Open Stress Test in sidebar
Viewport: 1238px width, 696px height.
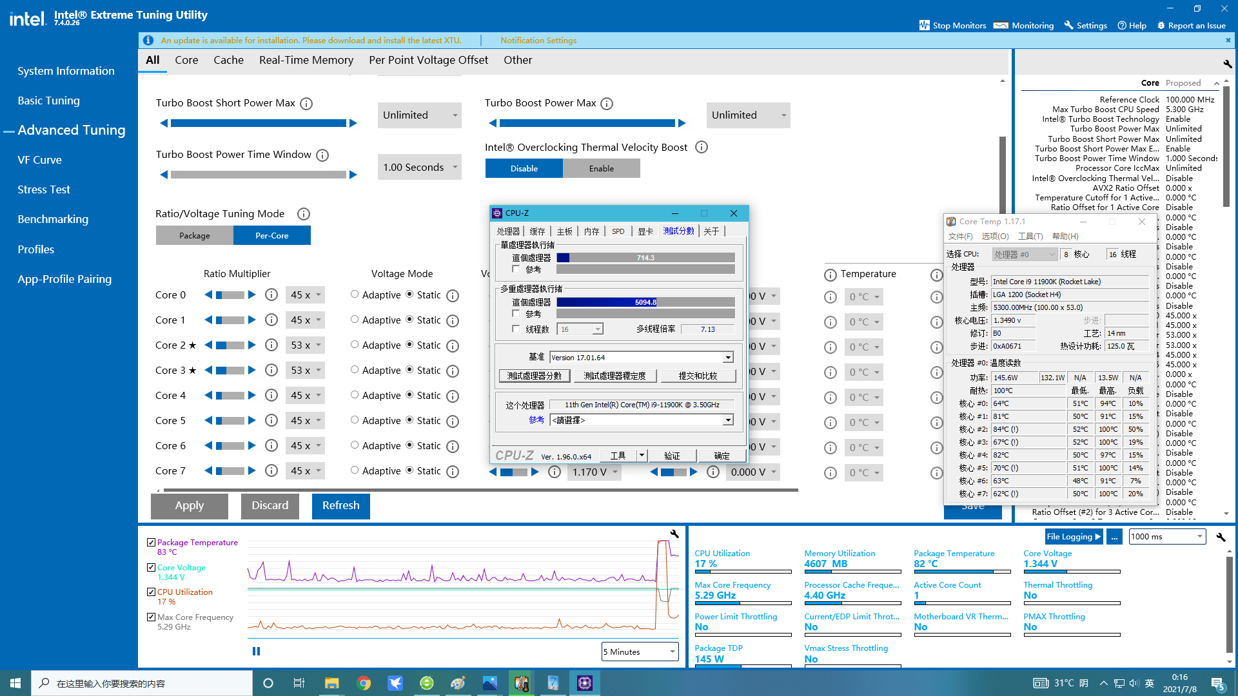pyautogui.click(x=44, y=189)
